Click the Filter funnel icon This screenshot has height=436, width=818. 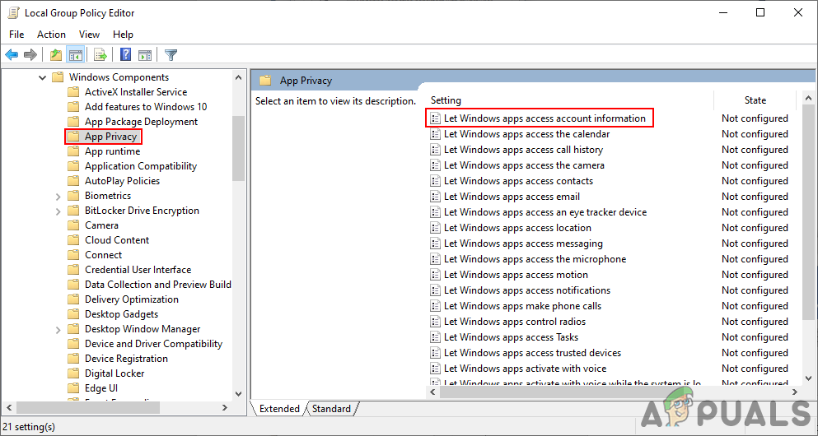point(171,55)
